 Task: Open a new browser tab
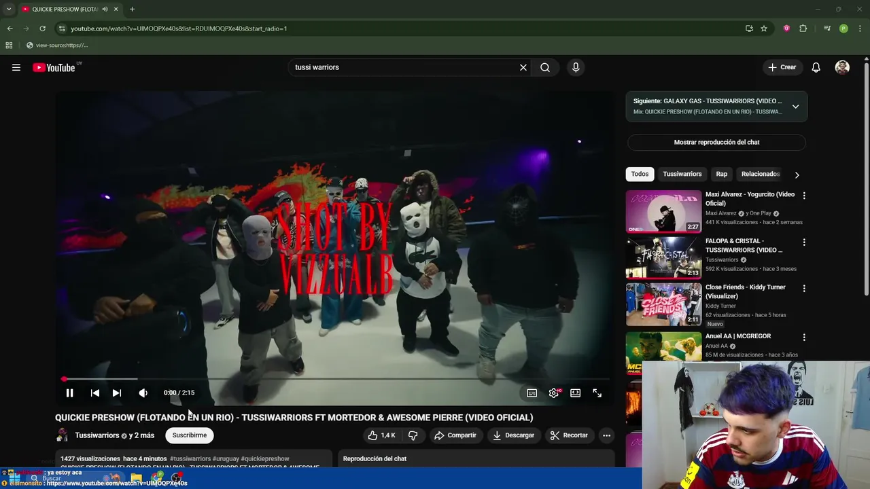coord(132,10)
